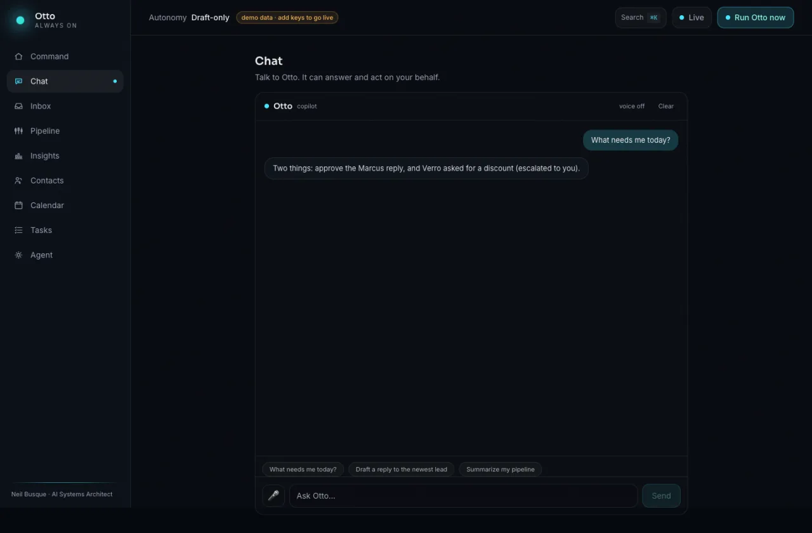Screen dimensions: 812x533
Task: Select Draft a reply to newest lead
Action: pos(402,470)
